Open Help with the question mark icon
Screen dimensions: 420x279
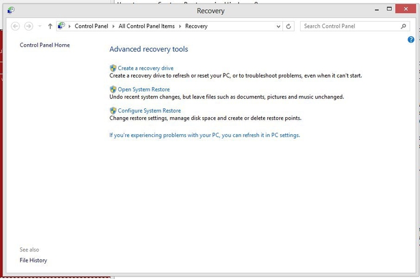coord(411,39)
